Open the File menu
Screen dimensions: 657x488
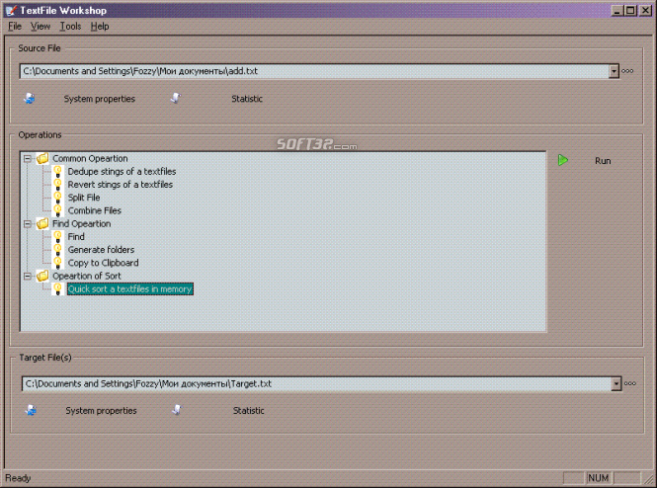[x=15, y=27]
